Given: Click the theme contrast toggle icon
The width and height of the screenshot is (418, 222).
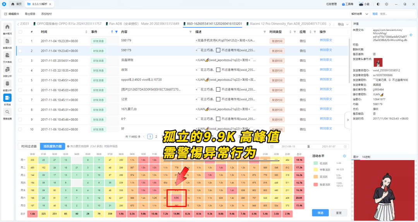Looking at the screenshot, I should click(378, 4).
